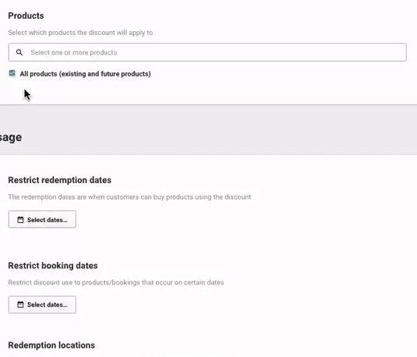Focus the 'Select one or more products' field
Viewport: 417px width, 357px height.
click(x=207, y=52)
